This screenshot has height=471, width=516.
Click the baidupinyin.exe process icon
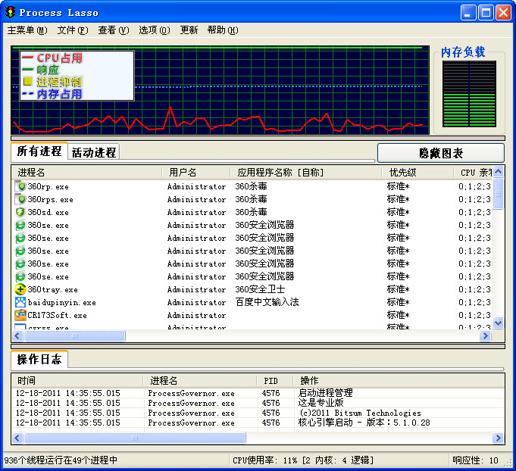(20, 302)
